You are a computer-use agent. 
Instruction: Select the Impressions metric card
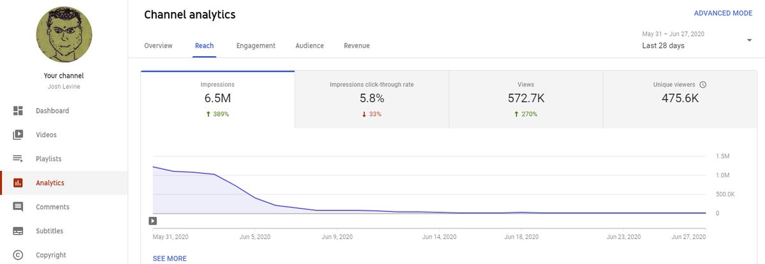pos(217,99)
